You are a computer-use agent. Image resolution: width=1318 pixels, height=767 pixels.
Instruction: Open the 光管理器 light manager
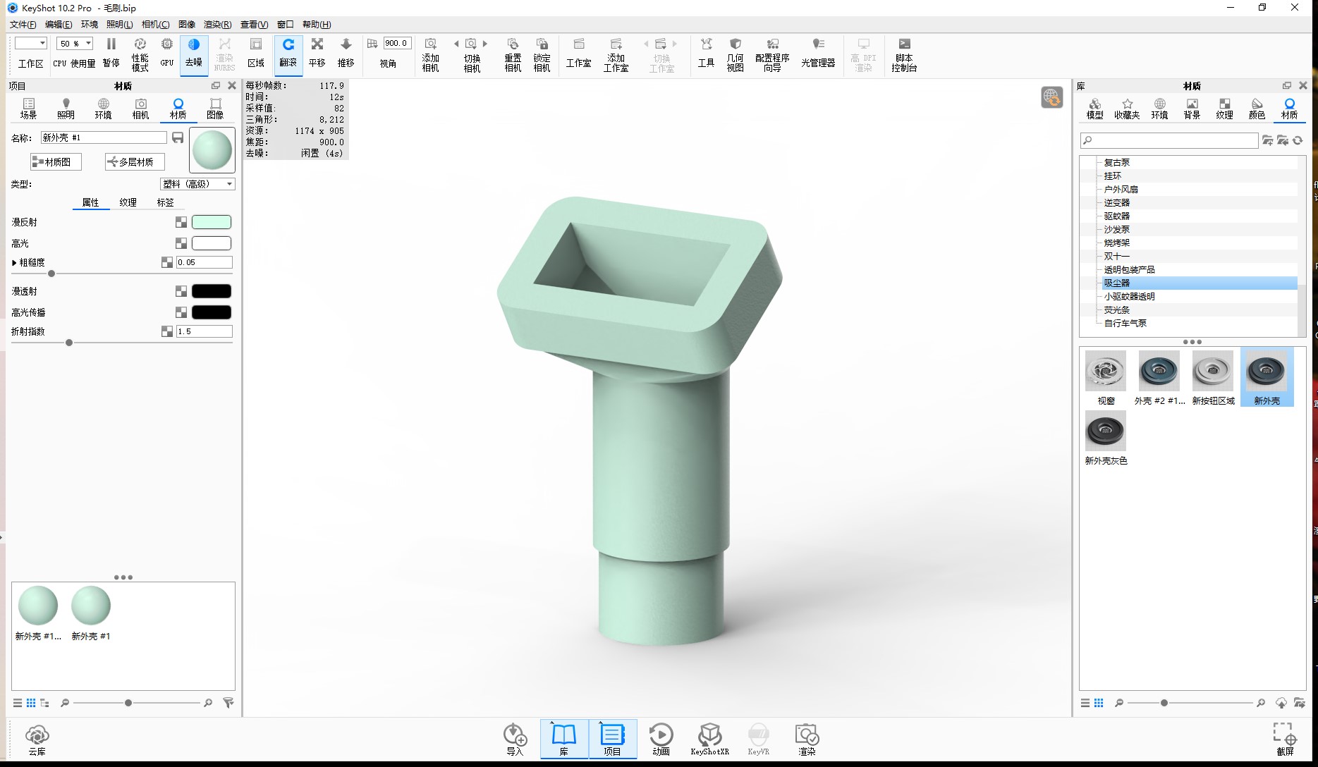pos(818,54)
